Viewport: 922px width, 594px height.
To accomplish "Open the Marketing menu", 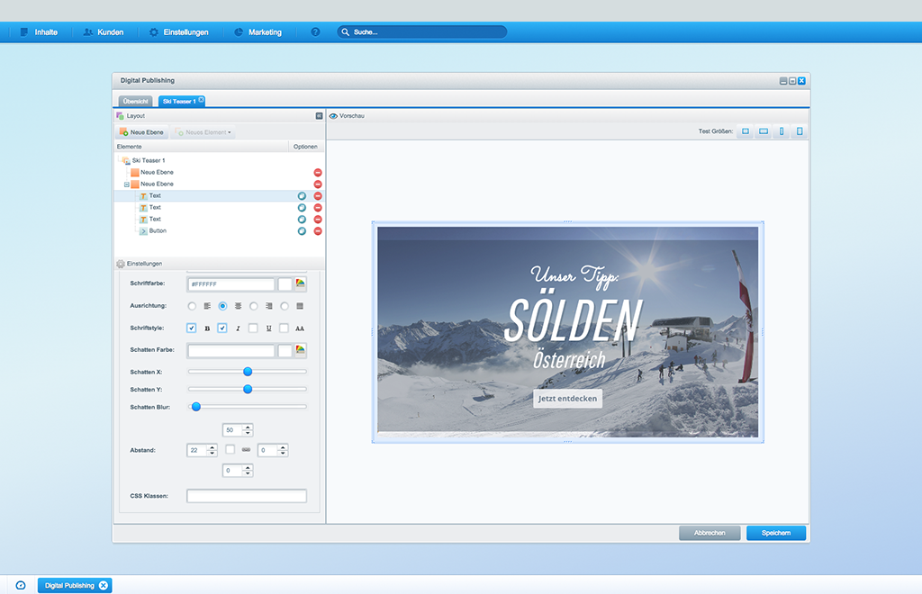I will click(x=258, y=32).
